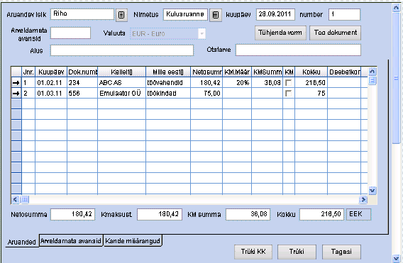Click KM sum cell 36,08 in table
403x263 pixels.
(x=267, y=83)
